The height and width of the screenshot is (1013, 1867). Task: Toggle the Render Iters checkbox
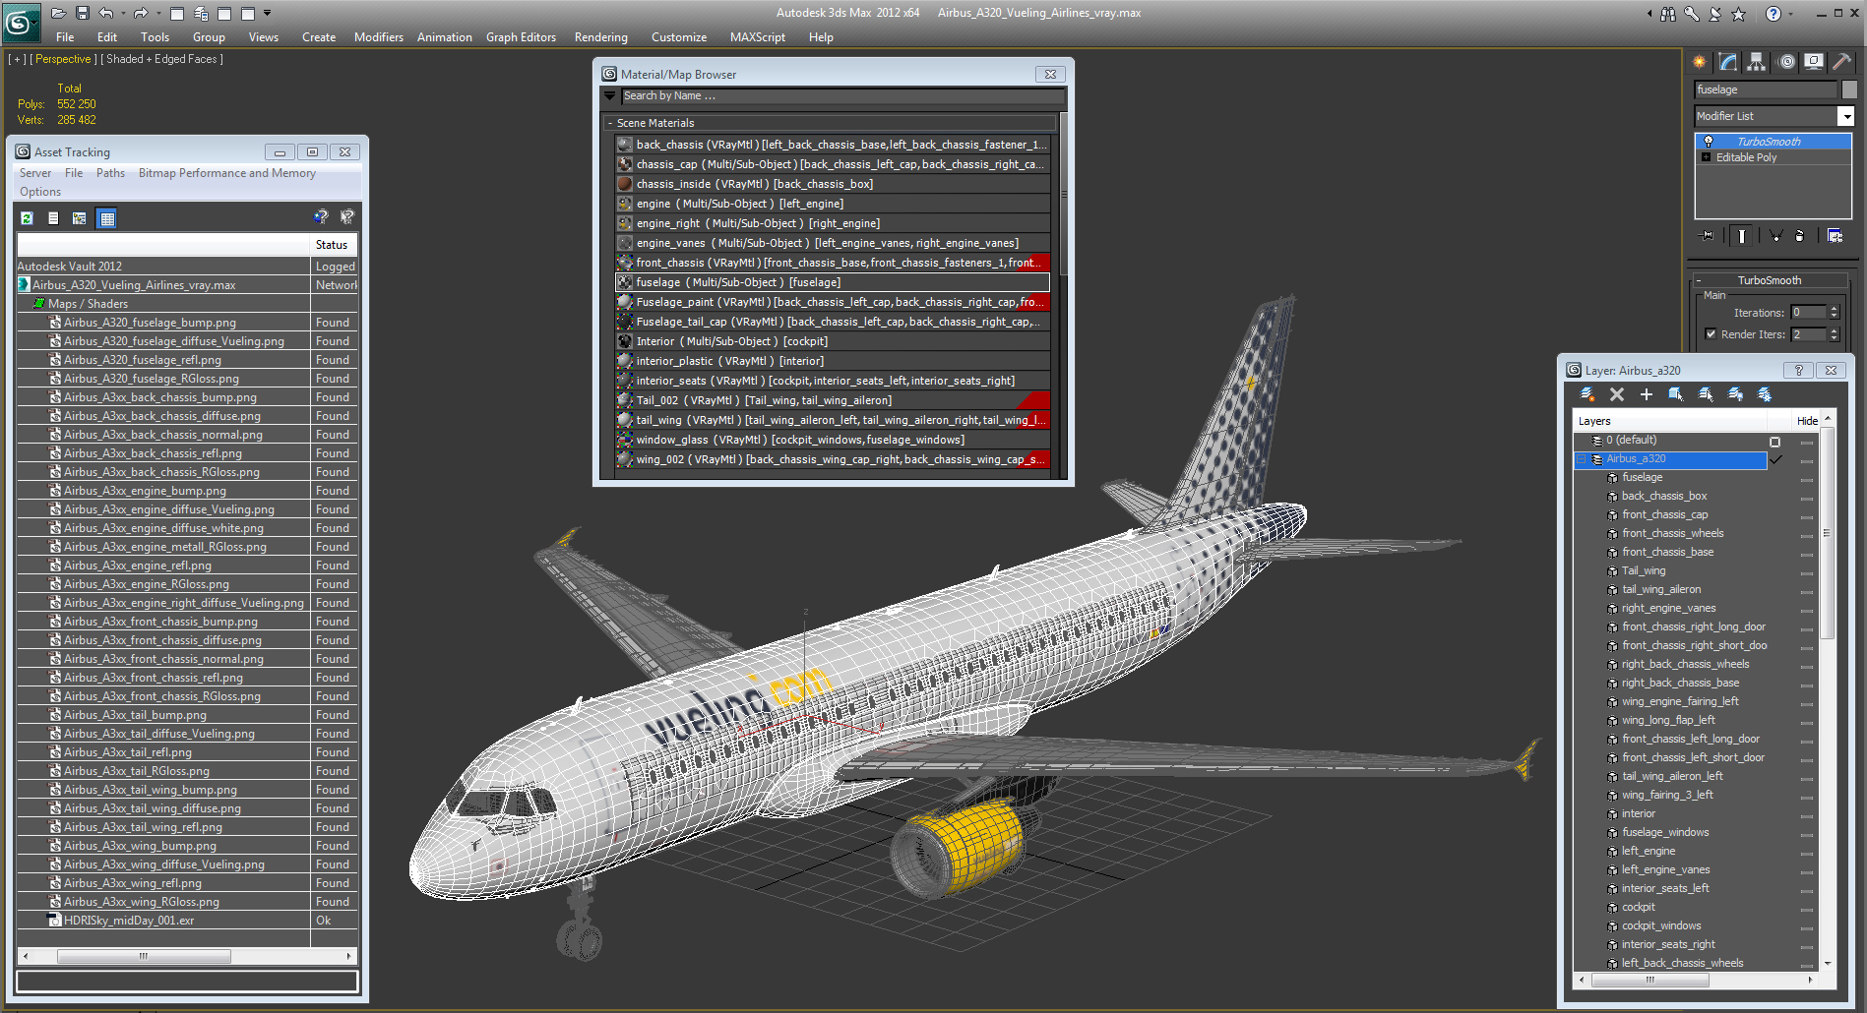[x=1711, y=334]
